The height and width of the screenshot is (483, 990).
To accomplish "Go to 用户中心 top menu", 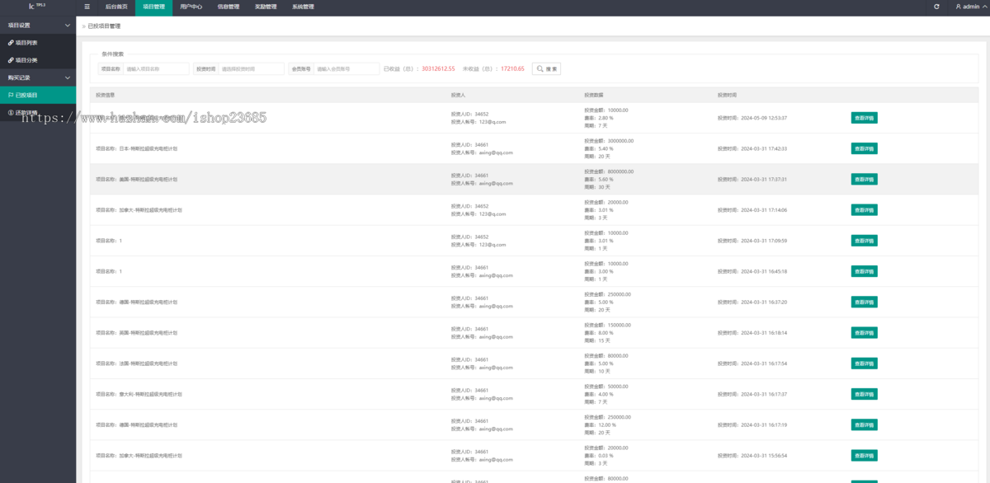I will [x=191, y=7].
